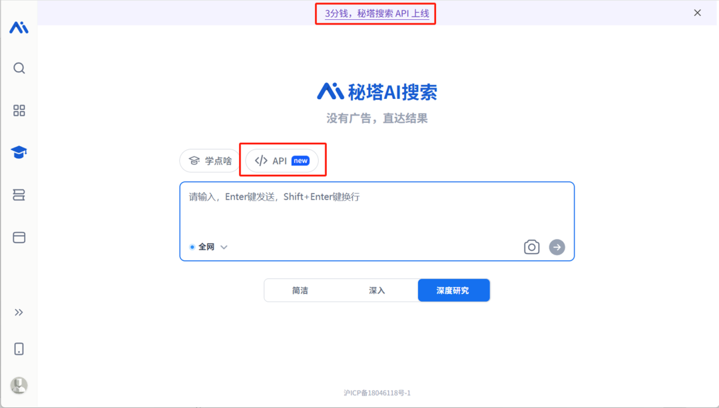Open the apps grid icon in the sidebar
The image size is (719, 408).
(19, 110)
